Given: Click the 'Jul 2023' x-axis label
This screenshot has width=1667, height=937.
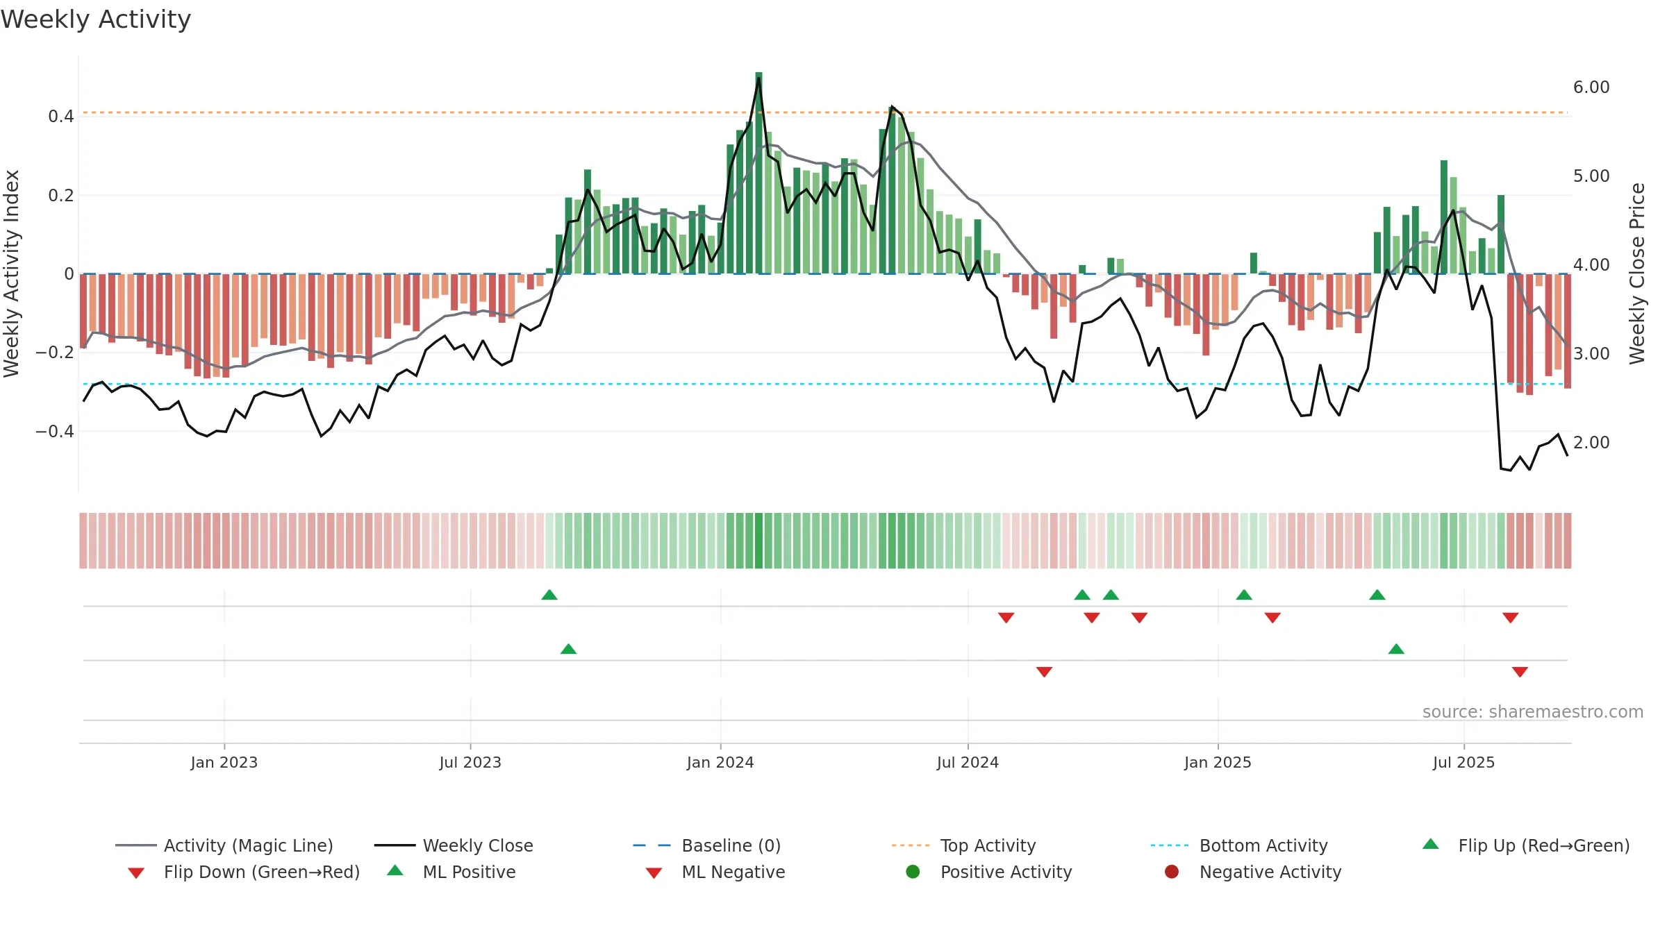Looking at the screenshot, I should pyautogui.click(x=470, y=762).
